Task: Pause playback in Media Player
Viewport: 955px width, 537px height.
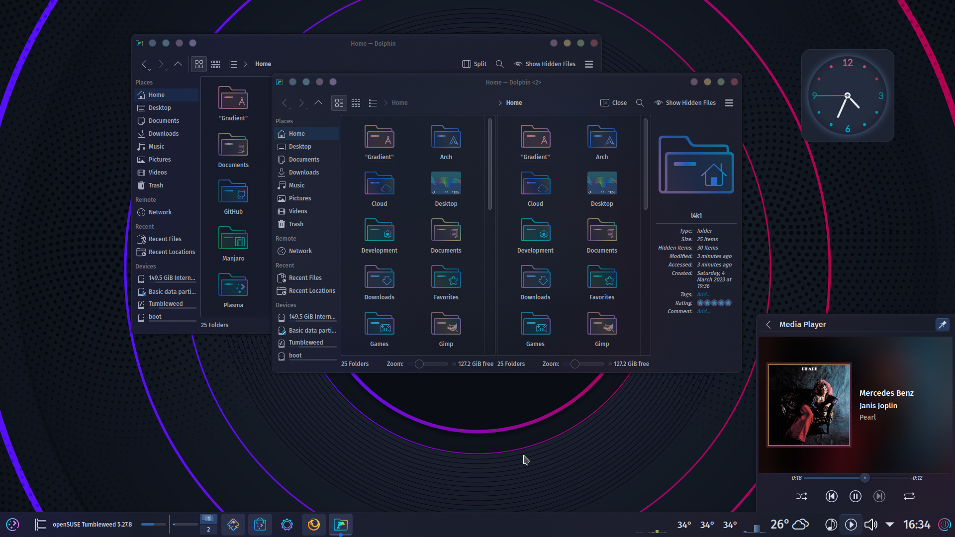Action: [x=855, y=496]
